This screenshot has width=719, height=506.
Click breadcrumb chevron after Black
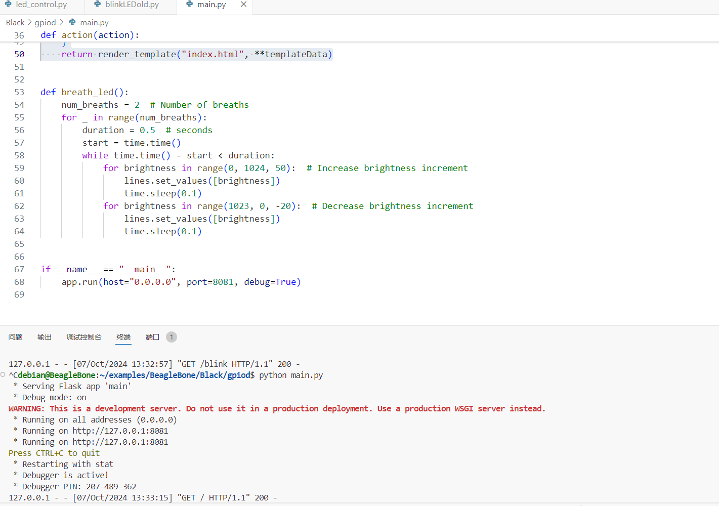29,22
